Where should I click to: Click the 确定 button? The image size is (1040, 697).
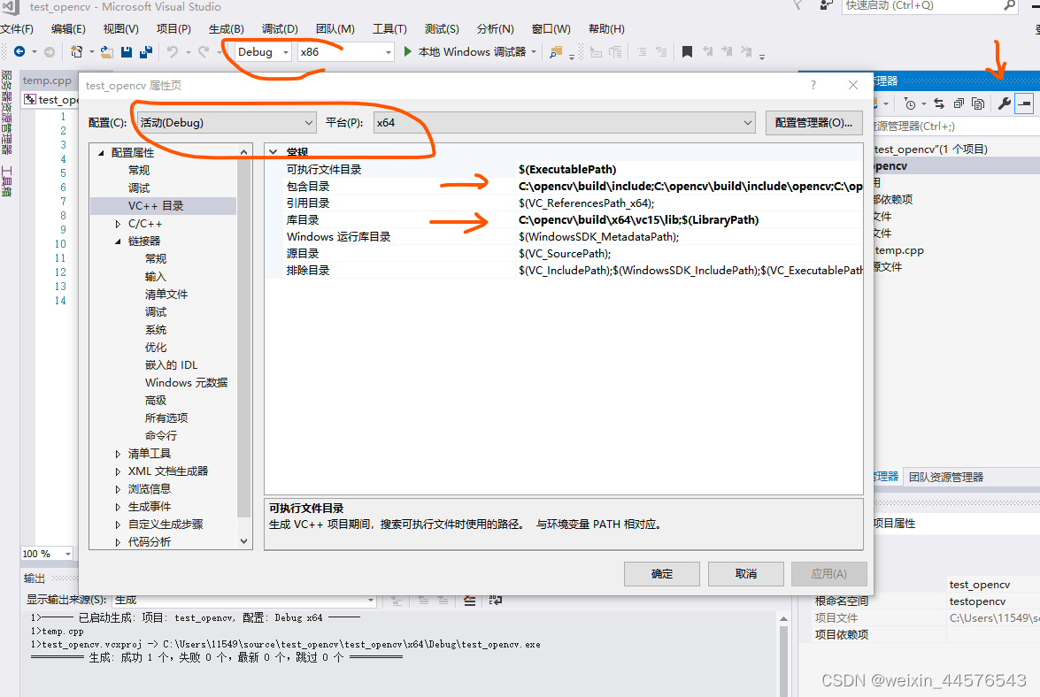click(662, 574)
